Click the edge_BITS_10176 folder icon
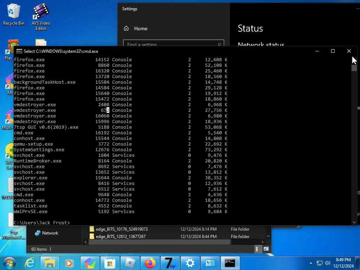 pos(92,229)
